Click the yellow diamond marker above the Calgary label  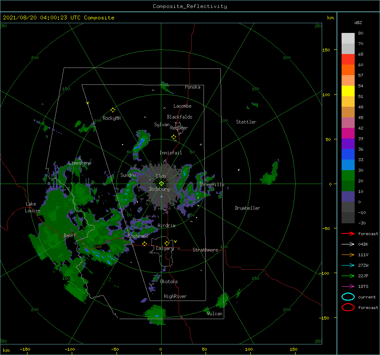pos(167,243)
